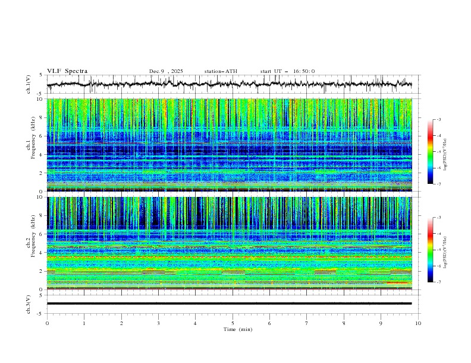Click the Dec.9, 2025 date label
This screenshot has height=363, width=471.
click(166, 71)
